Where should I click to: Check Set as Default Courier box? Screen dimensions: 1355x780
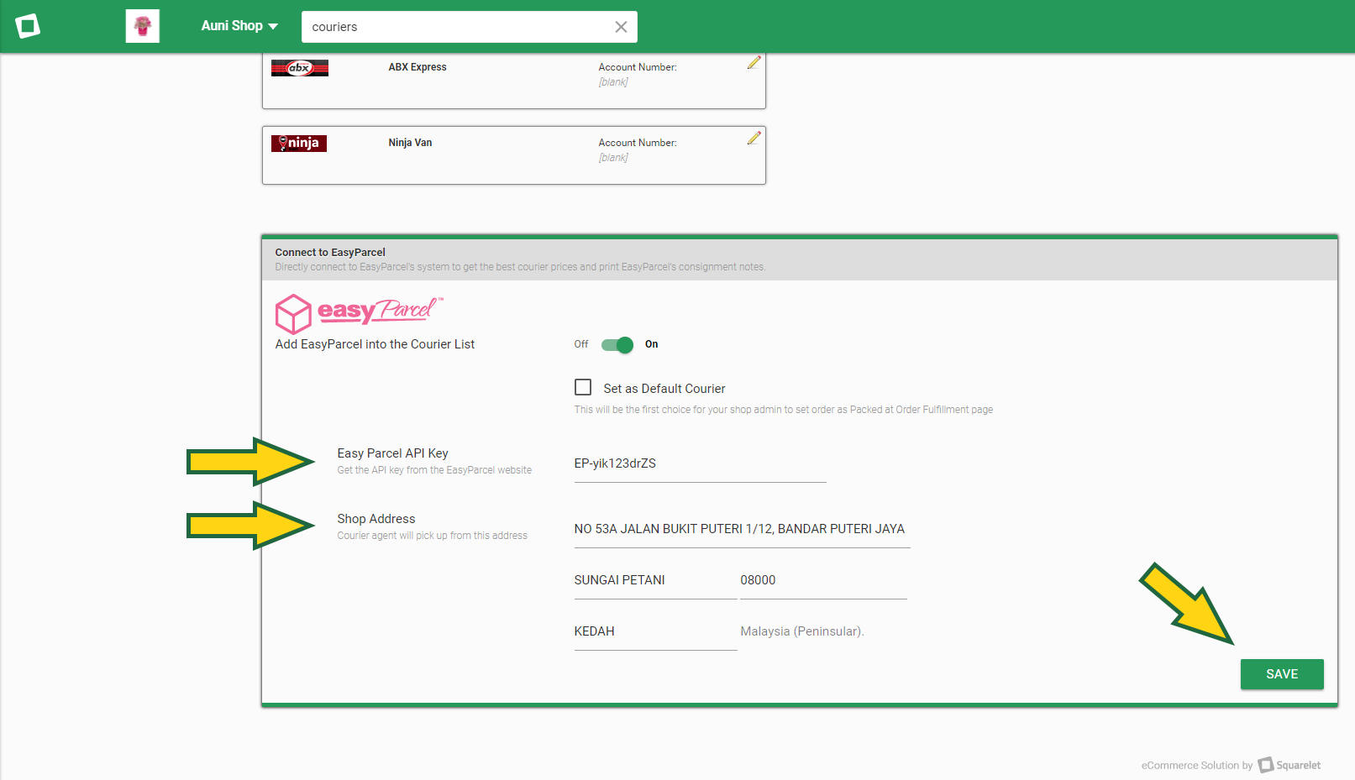tap(583, 387)
